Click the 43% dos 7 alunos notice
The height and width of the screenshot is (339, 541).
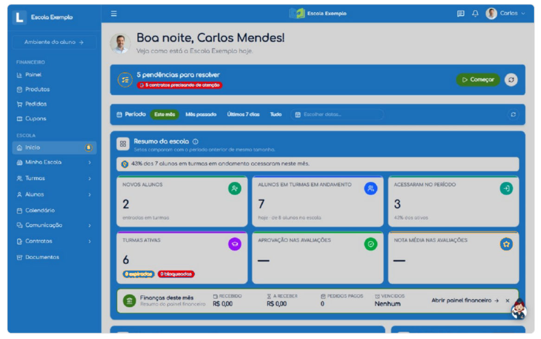pos(317,164)
